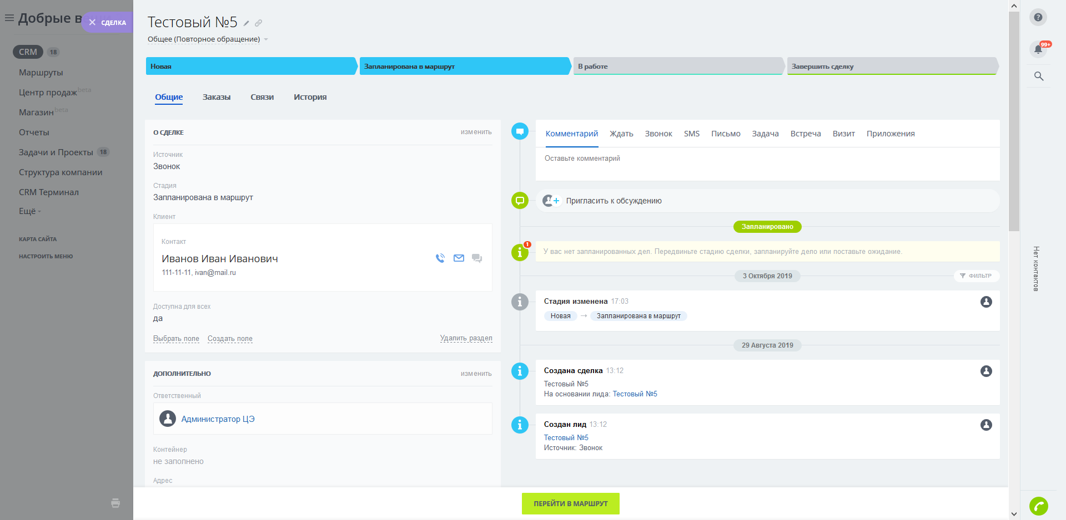The height and width of the screenshot is (520, 1066).
Task: Click the green phone dialer button
Action: point(1038,506)
